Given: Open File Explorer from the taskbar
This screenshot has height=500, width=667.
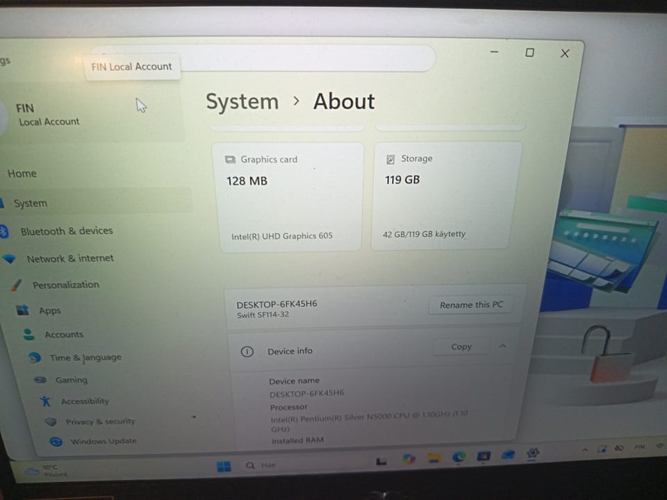Looking at the screenshot, I should coord(434,458).
